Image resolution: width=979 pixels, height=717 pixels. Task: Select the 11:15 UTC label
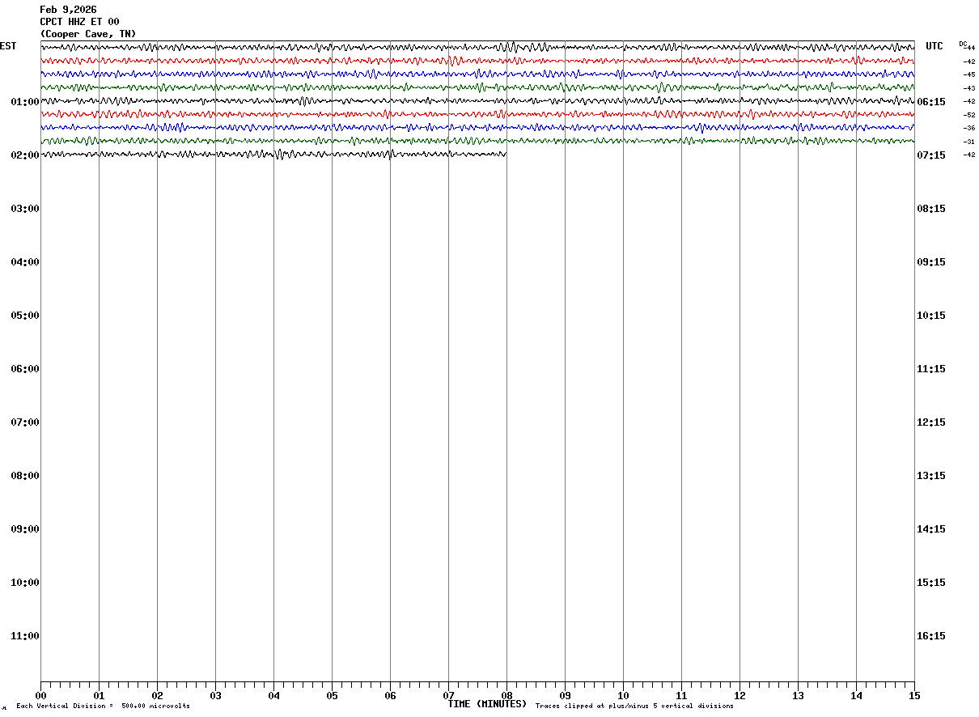[931, 369]
